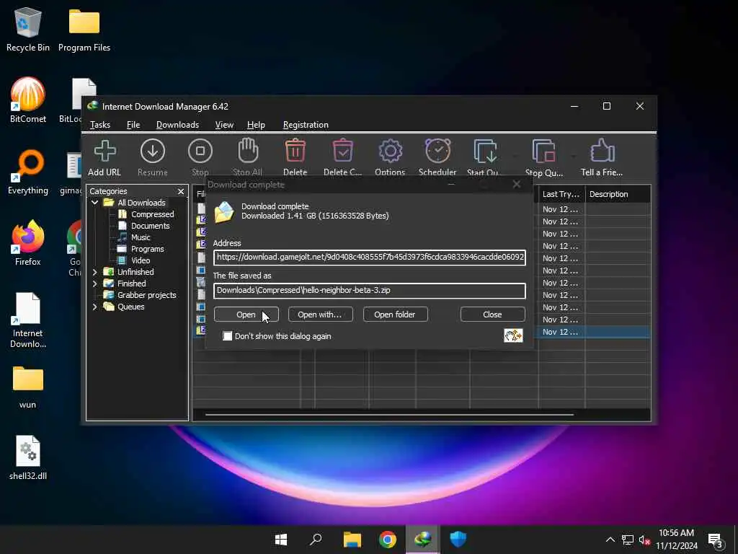The width and height of the screenshot is (738, 554).
Task: Open the Tasks menu
Action: pyautogui.click(x=99, y=125)
